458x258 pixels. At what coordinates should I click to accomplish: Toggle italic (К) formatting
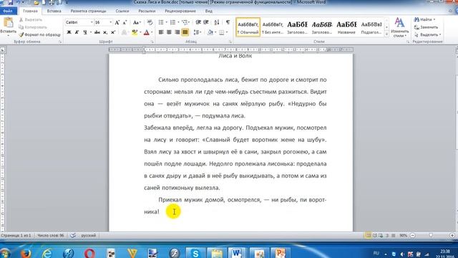77,32
